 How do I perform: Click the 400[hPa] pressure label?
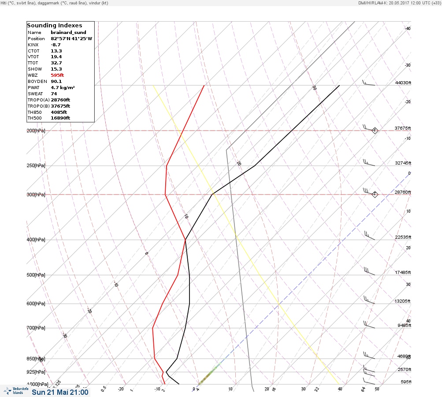(36, 240)
